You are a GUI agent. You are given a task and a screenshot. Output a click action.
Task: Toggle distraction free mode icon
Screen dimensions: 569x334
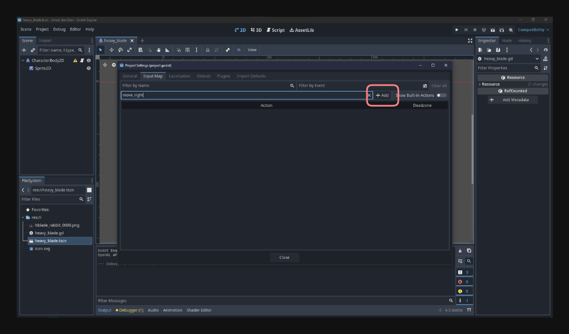tap(470, 41)
